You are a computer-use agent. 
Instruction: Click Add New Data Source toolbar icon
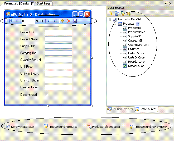pyautogui.click(x=110, y=13)
